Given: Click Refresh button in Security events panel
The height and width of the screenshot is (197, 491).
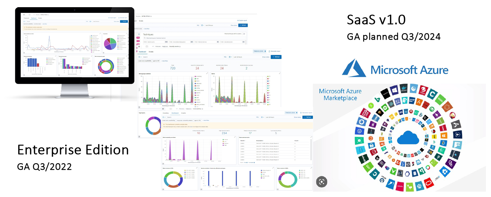Looking at the screenshot, I should tap(276, 57).
